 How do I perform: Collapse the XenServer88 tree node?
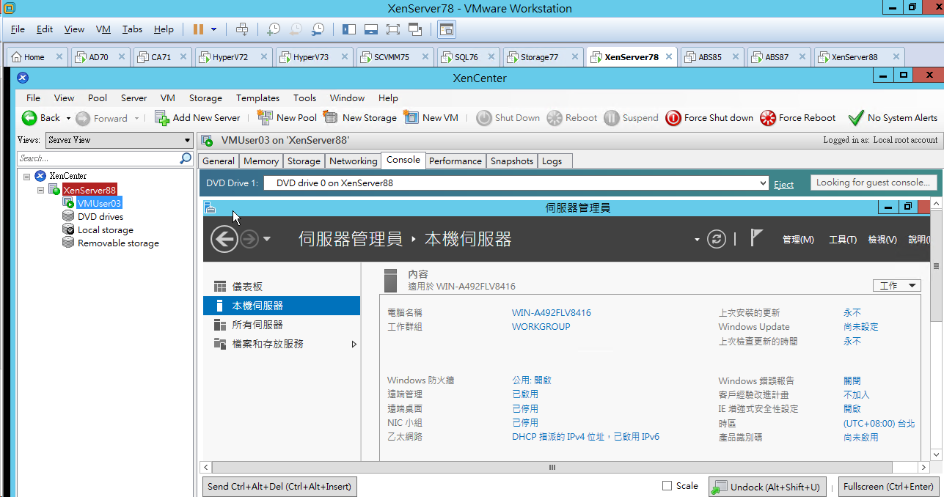41,190
